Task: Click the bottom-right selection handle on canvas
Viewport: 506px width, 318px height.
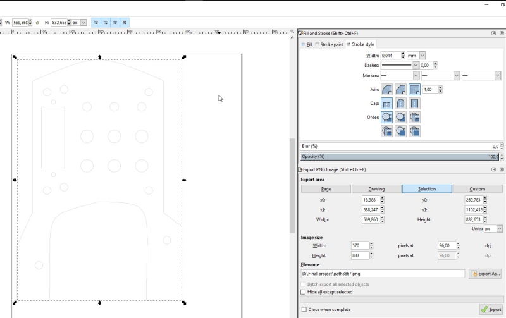Action: tap(184, 303)
